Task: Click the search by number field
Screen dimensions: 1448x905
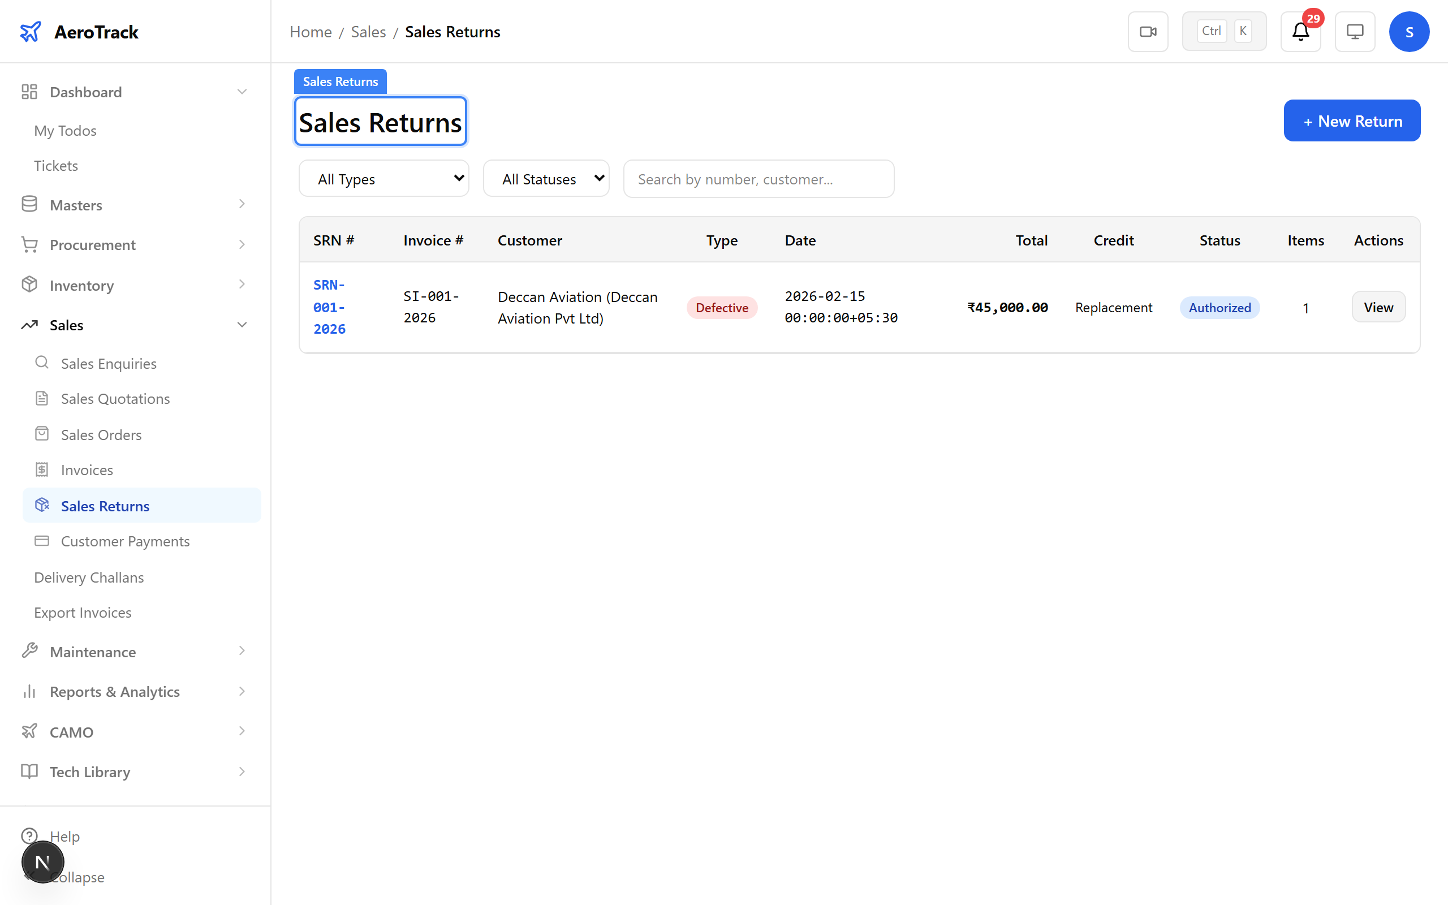Action: (x=758, y=179)
